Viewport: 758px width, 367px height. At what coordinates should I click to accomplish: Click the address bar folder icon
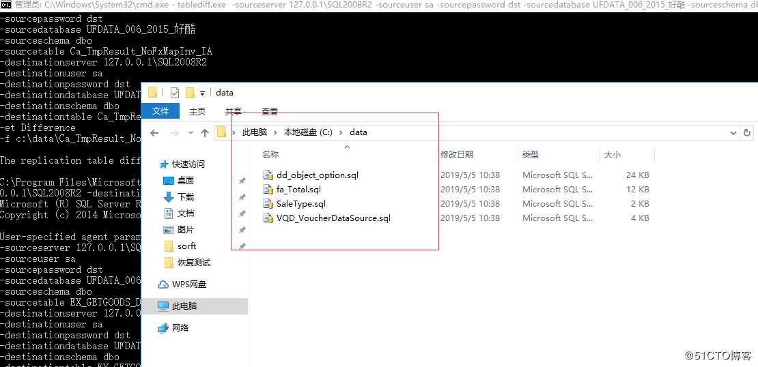pyautogui.click(x=222, y=132)
